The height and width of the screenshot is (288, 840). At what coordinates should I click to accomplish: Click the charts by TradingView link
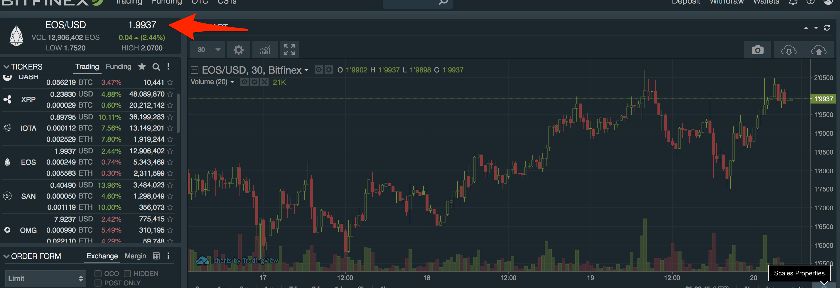(x=246, y=261)
